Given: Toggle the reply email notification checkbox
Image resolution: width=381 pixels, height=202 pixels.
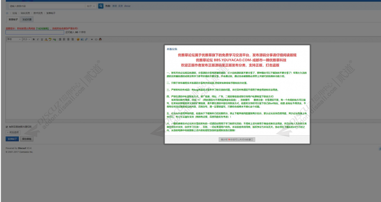Looking at the screenshot, I should [7, 127].
